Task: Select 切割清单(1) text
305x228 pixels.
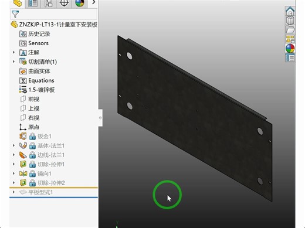Action: (x=43, y=62)
